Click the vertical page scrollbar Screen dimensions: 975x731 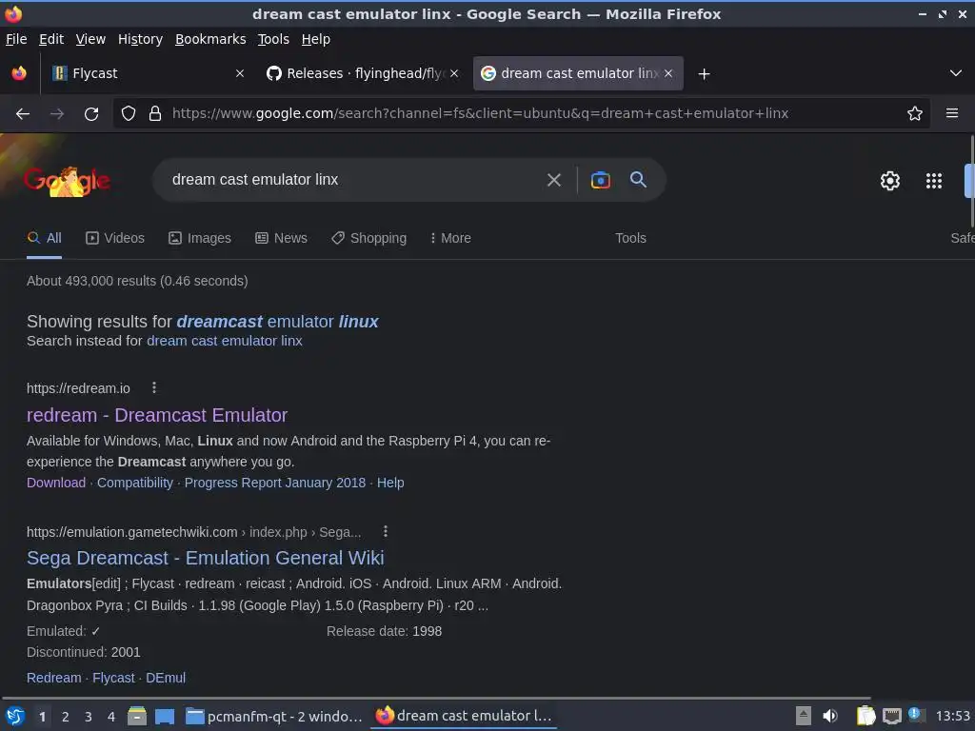[971, 182]
